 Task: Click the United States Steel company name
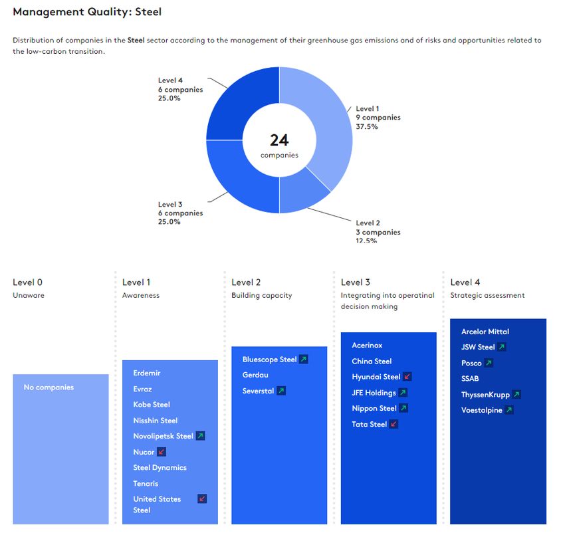pyautogui.click(x=157, y=504)
